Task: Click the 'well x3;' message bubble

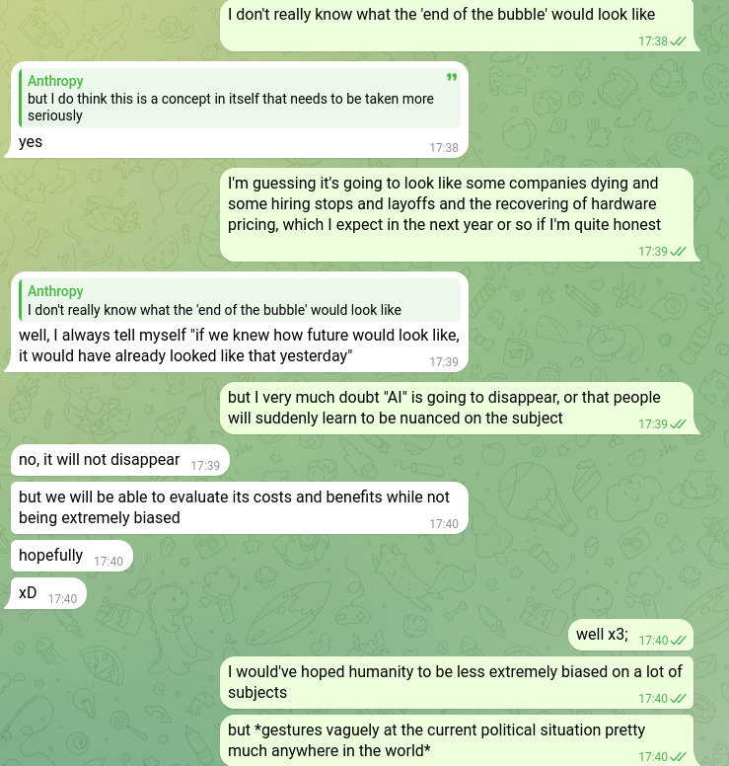Action: pyautogui.click(x=602, y=635)
